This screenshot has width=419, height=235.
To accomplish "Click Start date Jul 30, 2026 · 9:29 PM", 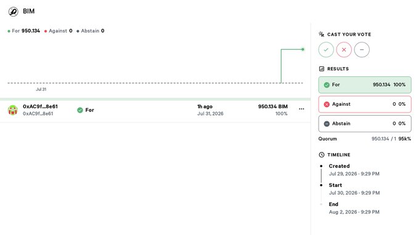I will pyautogui.click(x=354, y=193).
